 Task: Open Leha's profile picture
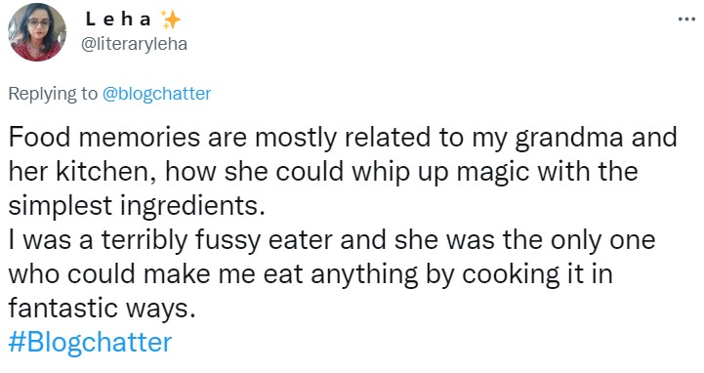click(x=37, y=32)
